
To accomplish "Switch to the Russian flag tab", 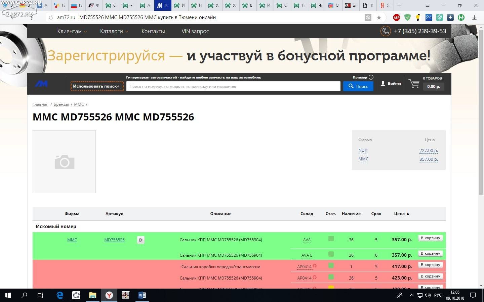I will [x=77, y=5].
